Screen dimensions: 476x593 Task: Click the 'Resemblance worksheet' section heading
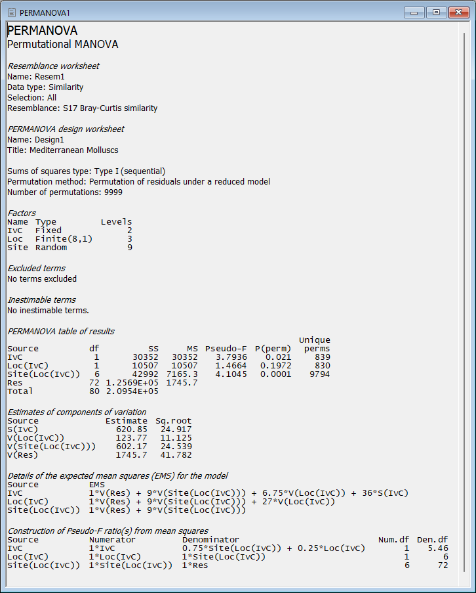[53, 66]
